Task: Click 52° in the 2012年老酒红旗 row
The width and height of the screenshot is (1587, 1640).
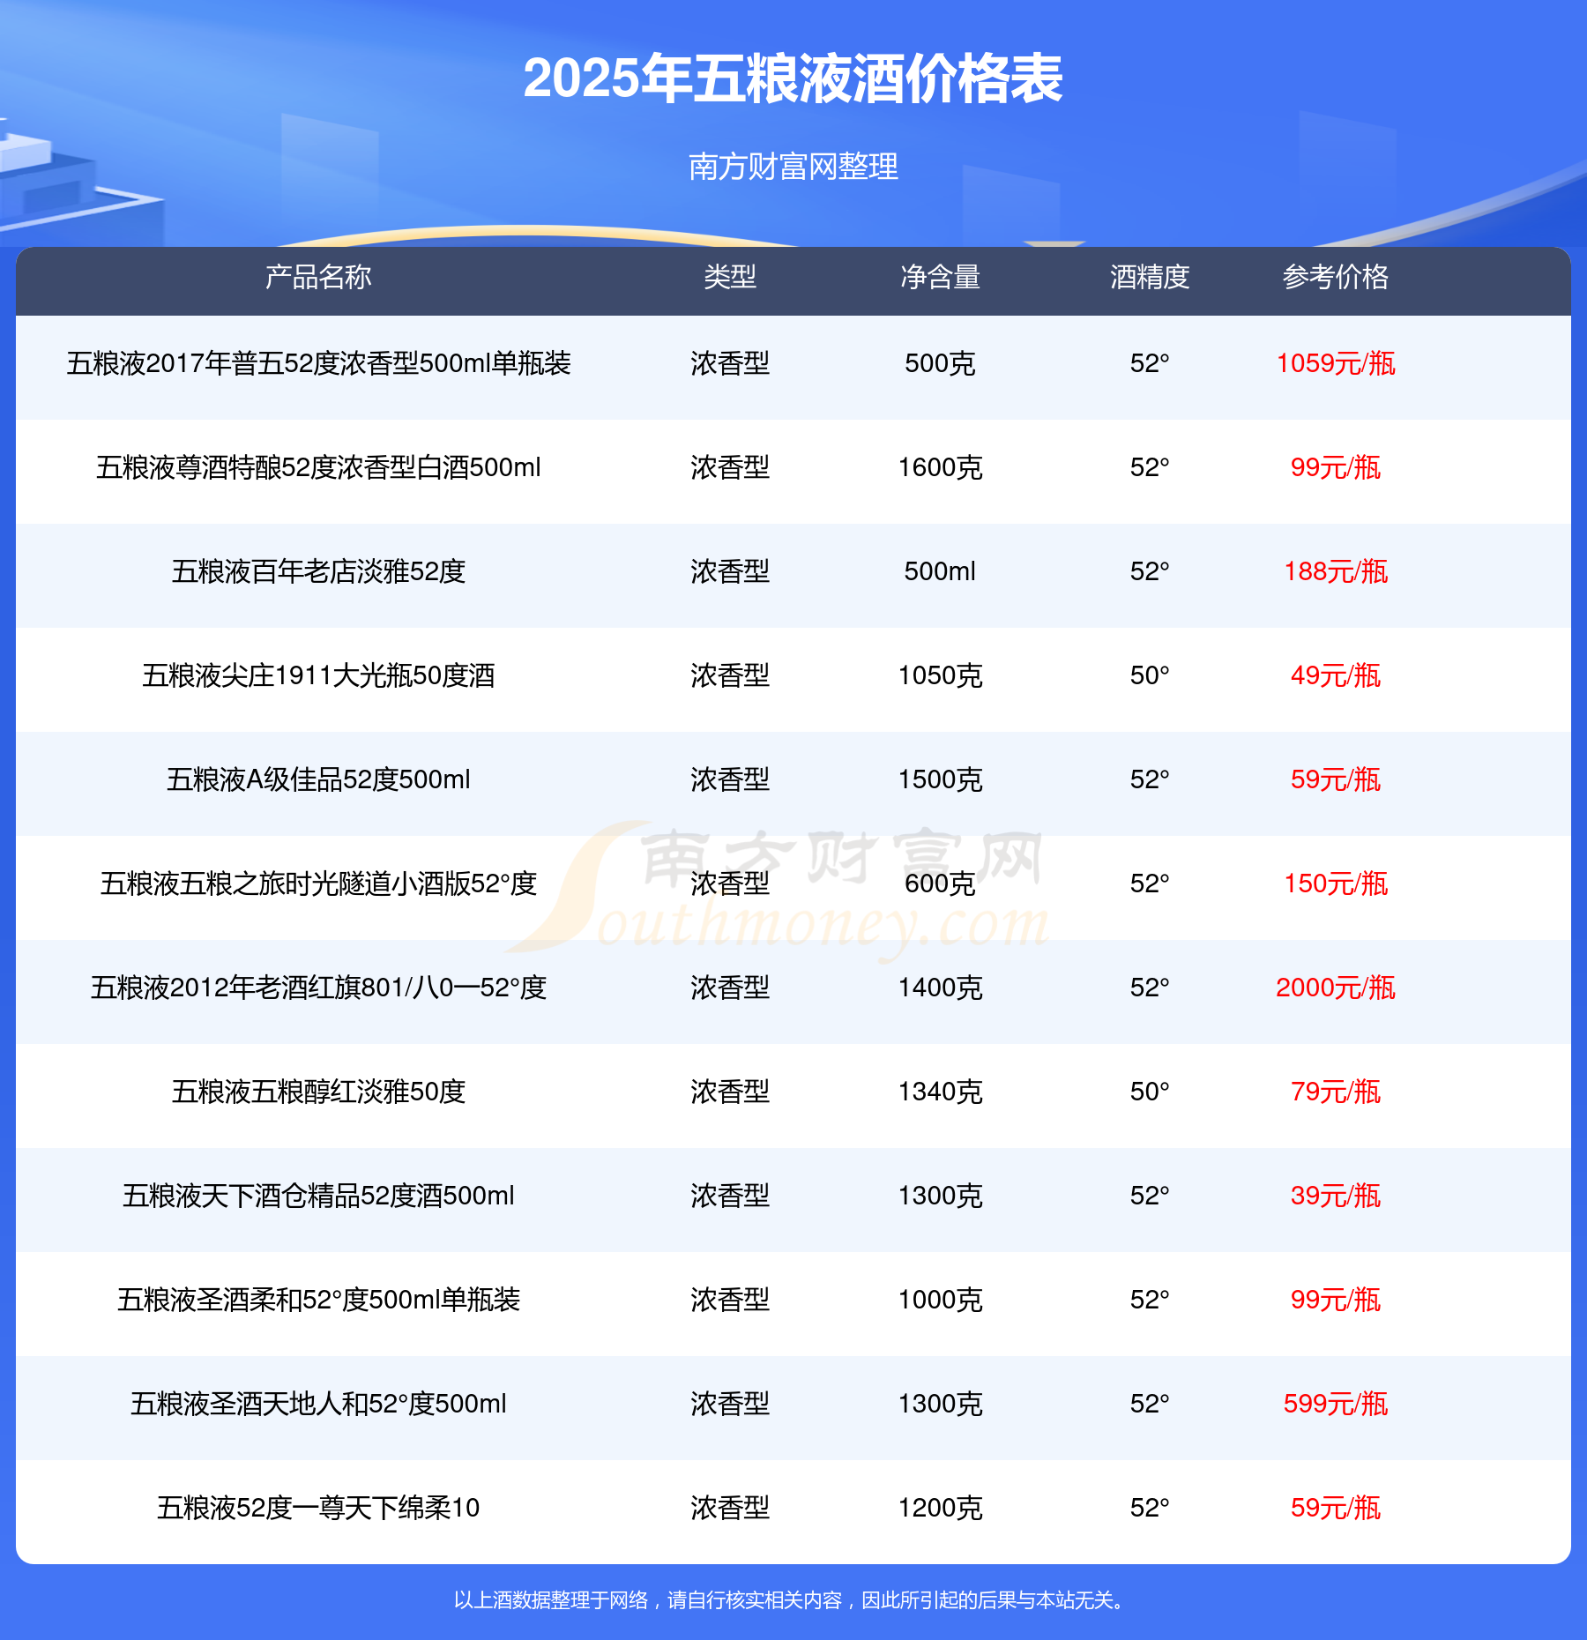Action: (x=1150, y=988)
